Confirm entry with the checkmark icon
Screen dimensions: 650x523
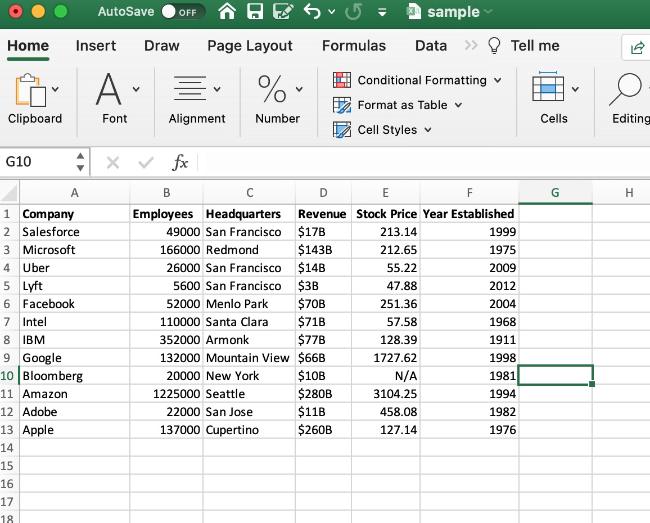[146, 162]
